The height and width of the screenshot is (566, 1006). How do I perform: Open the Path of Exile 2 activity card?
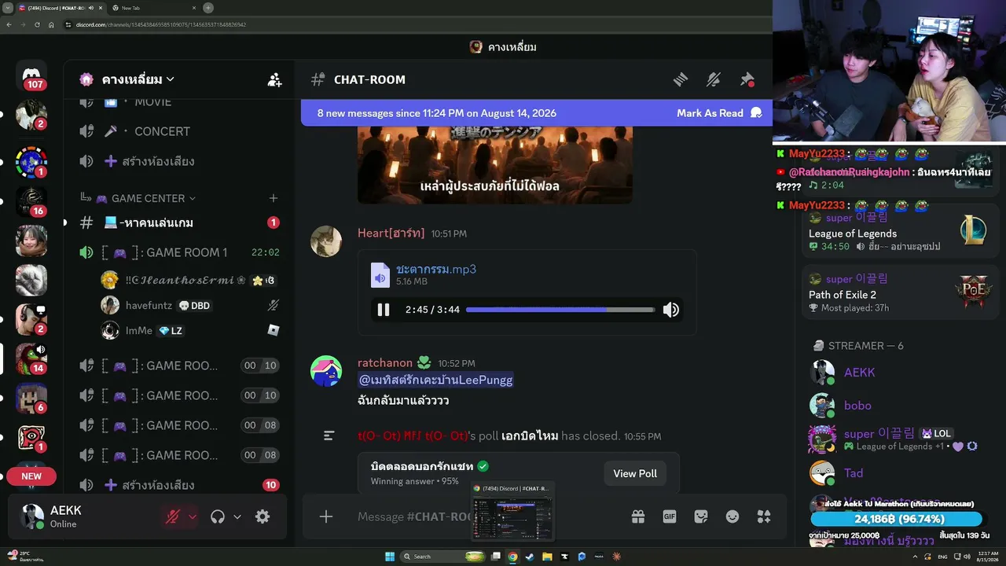pyautogui.click(x=901, y=292)
